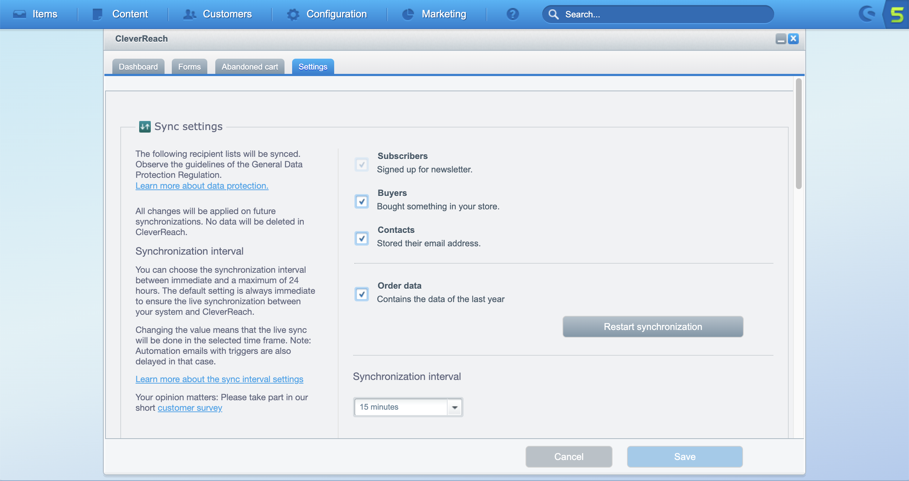Focus the Search field

tap(658, 14)
